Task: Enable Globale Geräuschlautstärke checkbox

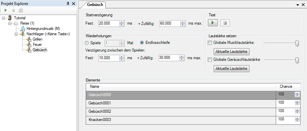Action: click(x=210, y=60)
